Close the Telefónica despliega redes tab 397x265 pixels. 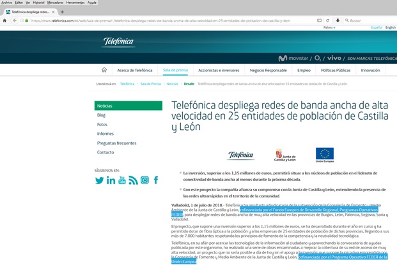(x=53, y=12)
